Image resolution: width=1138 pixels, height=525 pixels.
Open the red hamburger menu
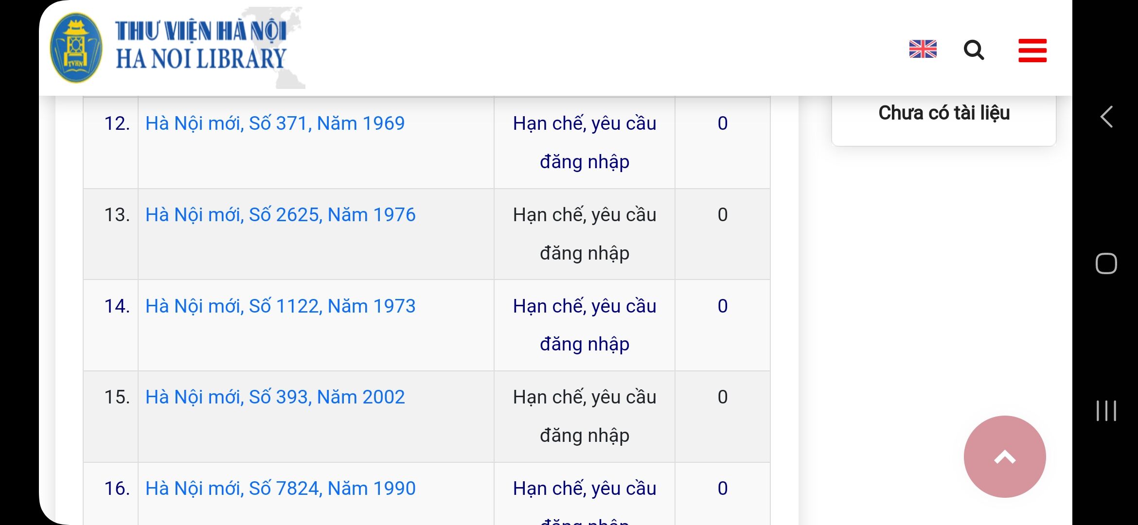1032,51
